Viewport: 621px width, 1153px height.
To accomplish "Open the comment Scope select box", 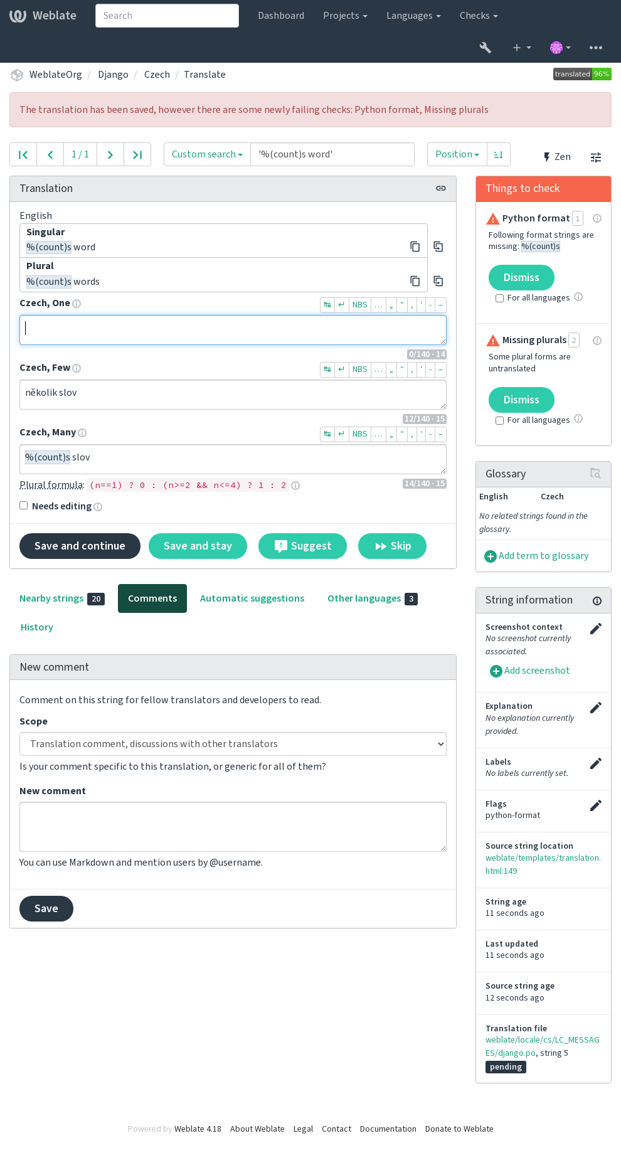I will (x=233, y=744).
